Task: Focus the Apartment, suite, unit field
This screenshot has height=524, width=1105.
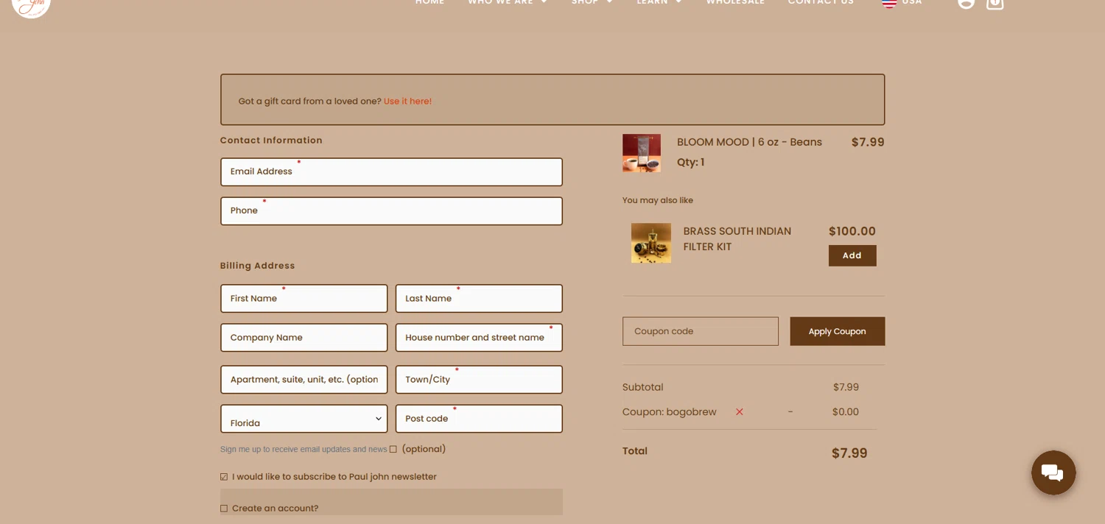Action: click(x=304, y=380)
